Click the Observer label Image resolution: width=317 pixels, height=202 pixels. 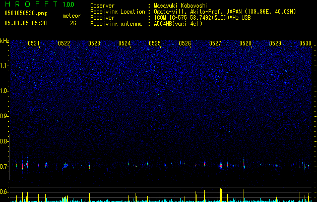pos(102,6)
